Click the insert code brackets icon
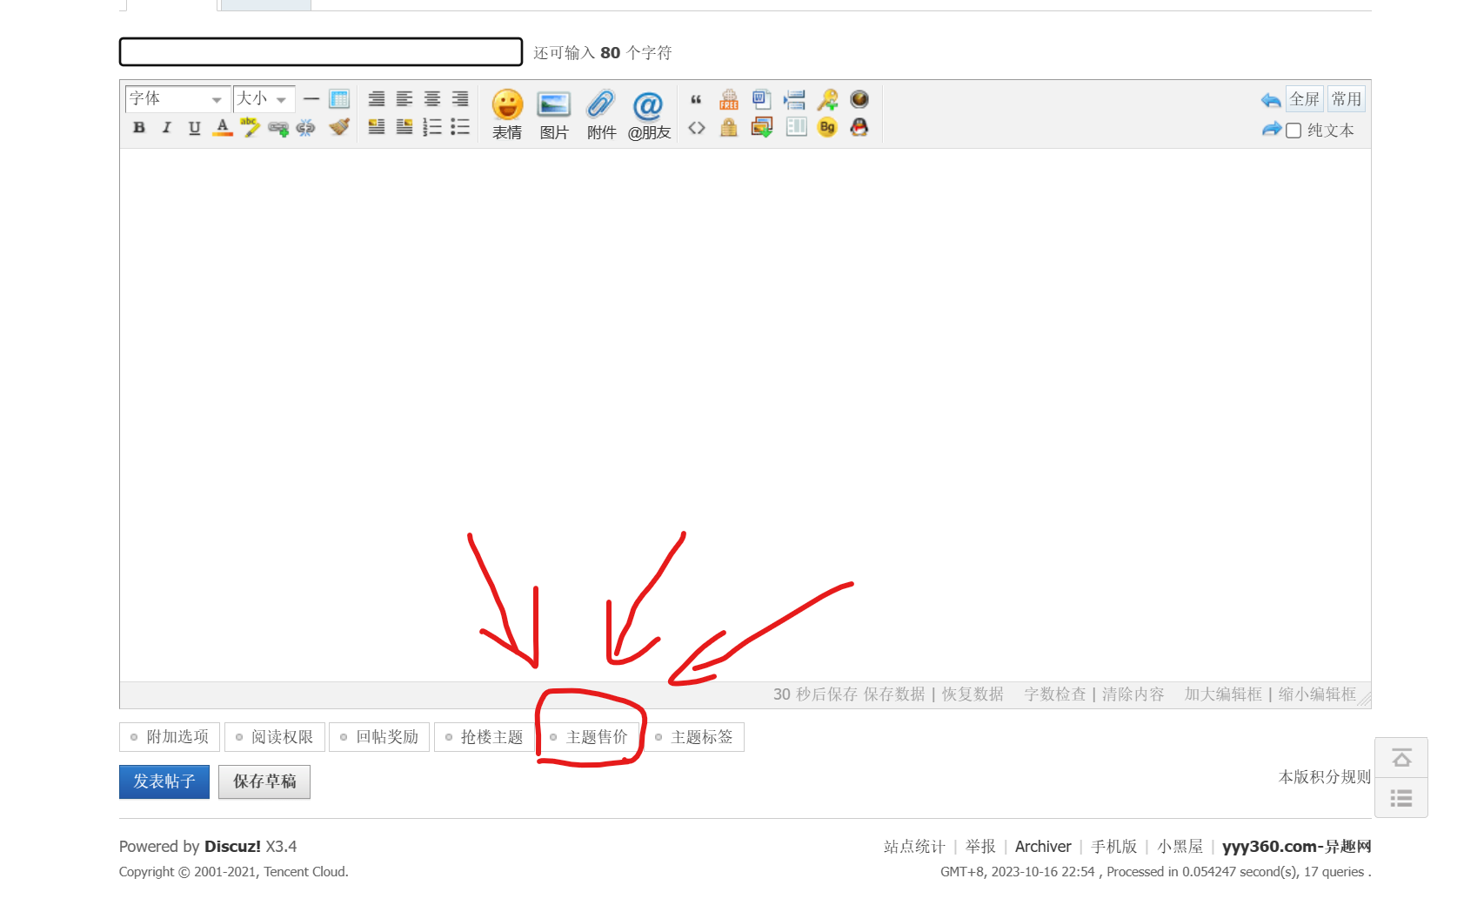The image size is (1464, 912). click(697, 128)
